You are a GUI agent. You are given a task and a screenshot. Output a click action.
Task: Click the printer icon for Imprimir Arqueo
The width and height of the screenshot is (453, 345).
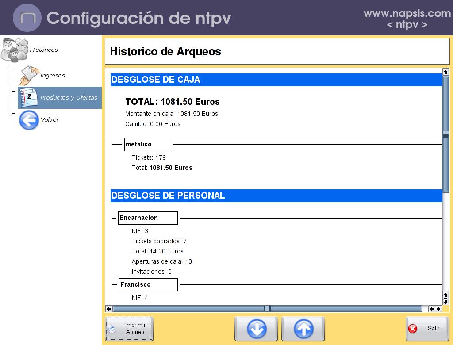[112, 329]
